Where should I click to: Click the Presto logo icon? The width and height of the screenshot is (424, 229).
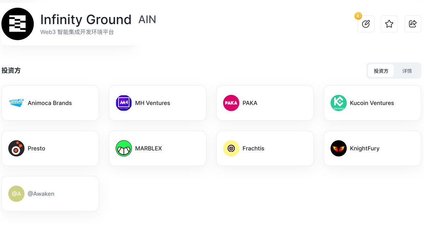(16, 148)
